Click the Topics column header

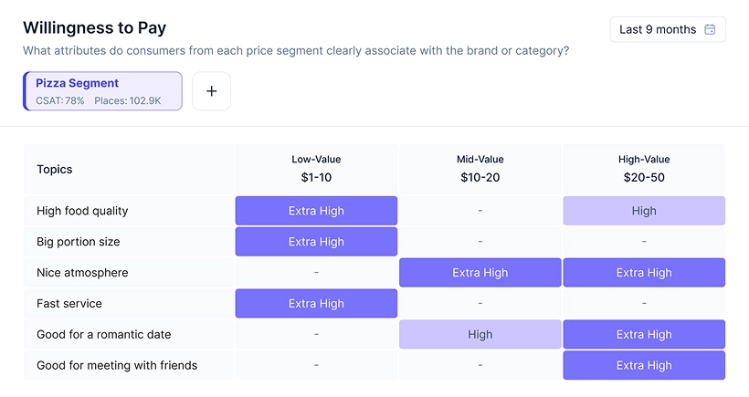(x=55, y=169)
